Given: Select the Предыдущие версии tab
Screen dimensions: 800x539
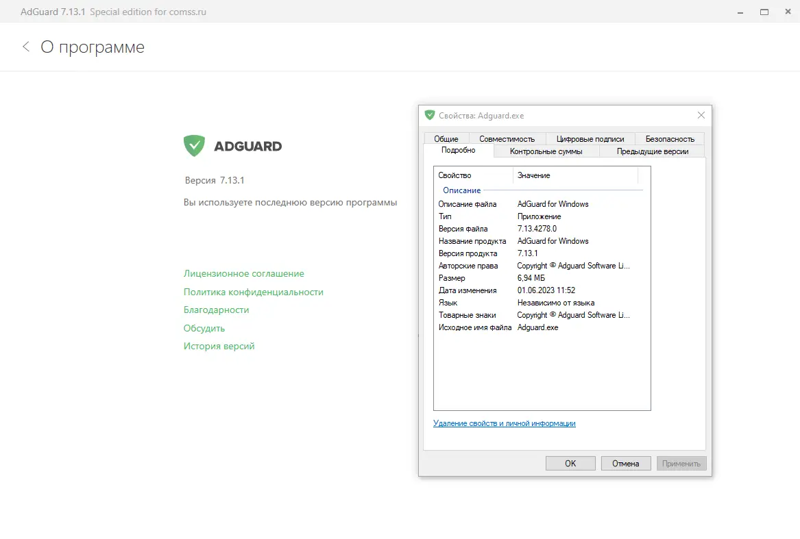Looking at the screenshot, I should coord(652,151).
